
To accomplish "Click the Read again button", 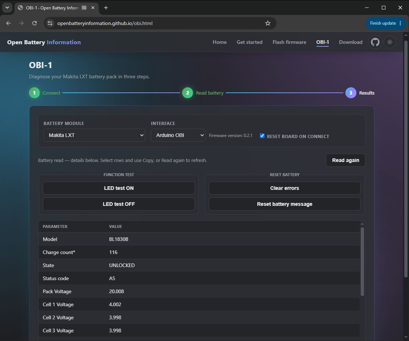I will click(x=345, y=160).
